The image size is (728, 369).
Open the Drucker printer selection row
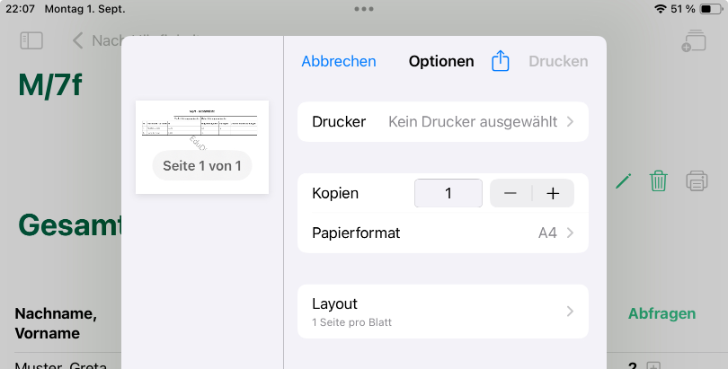(442, 122)
